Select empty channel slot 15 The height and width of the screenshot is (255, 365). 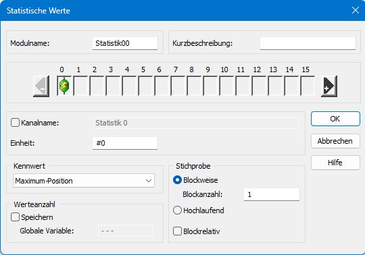308,86
